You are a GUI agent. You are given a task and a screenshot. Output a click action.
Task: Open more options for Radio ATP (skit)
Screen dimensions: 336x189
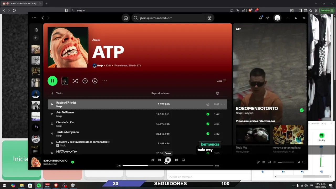pyautogui.click(x=223, y=104)
